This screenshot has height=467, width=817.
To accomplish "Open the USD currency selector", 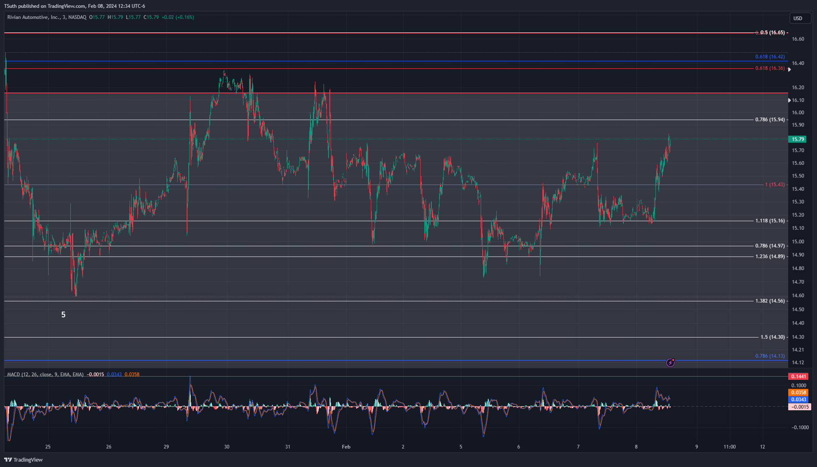I will pos(800,18).
